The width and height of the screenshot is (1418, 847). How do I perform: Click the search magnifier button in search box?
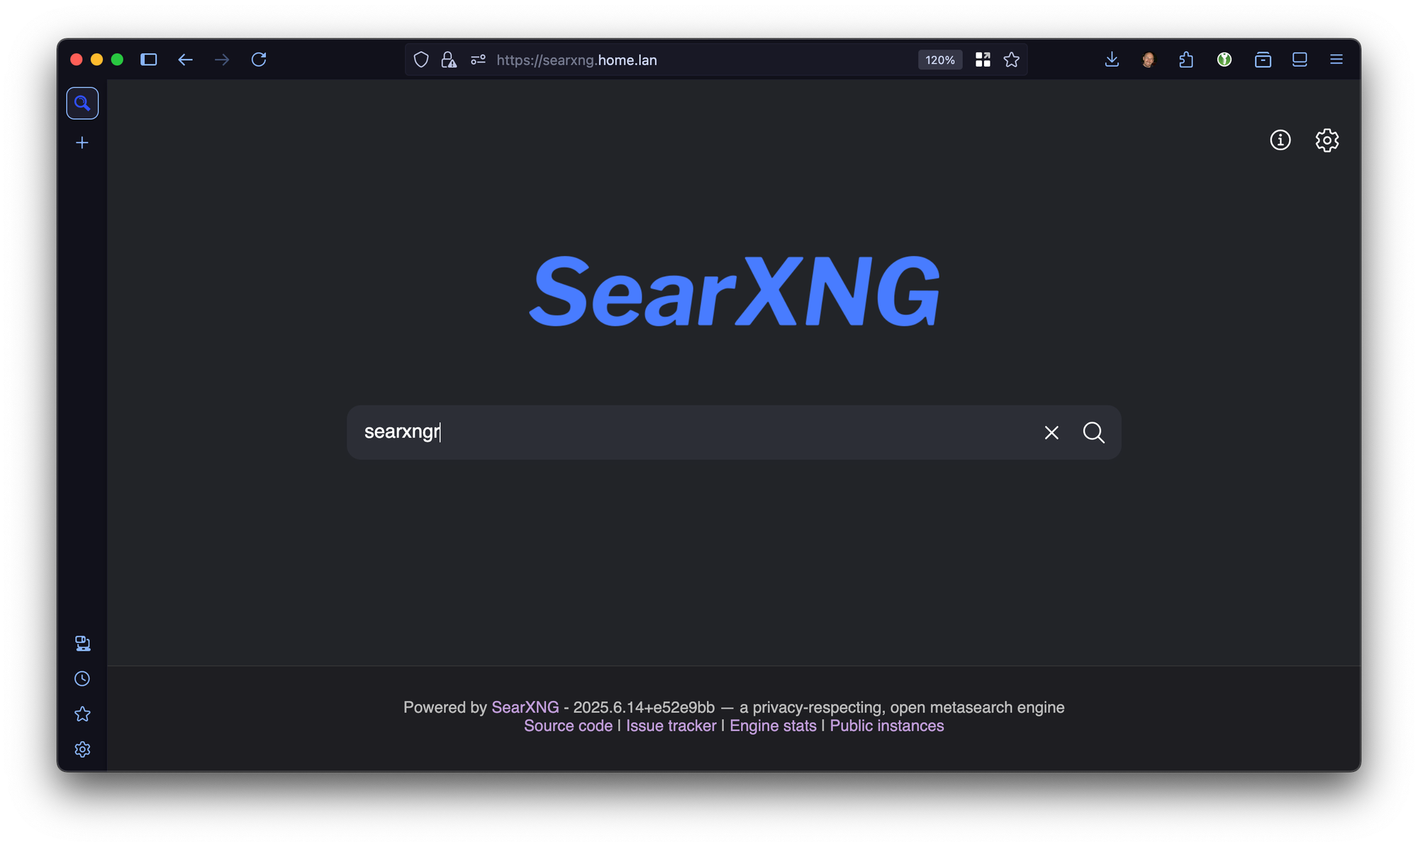pos(1093,432)
